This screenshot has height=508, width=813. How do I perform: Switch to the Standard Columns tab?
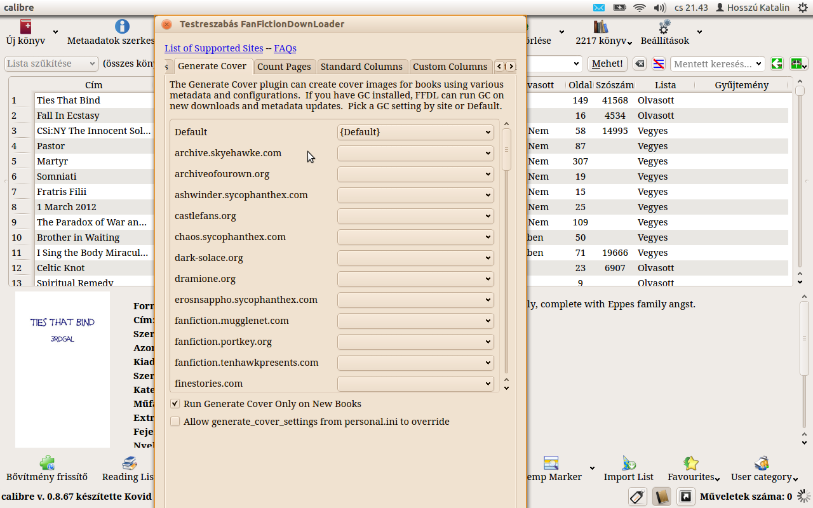pos(361,67)
